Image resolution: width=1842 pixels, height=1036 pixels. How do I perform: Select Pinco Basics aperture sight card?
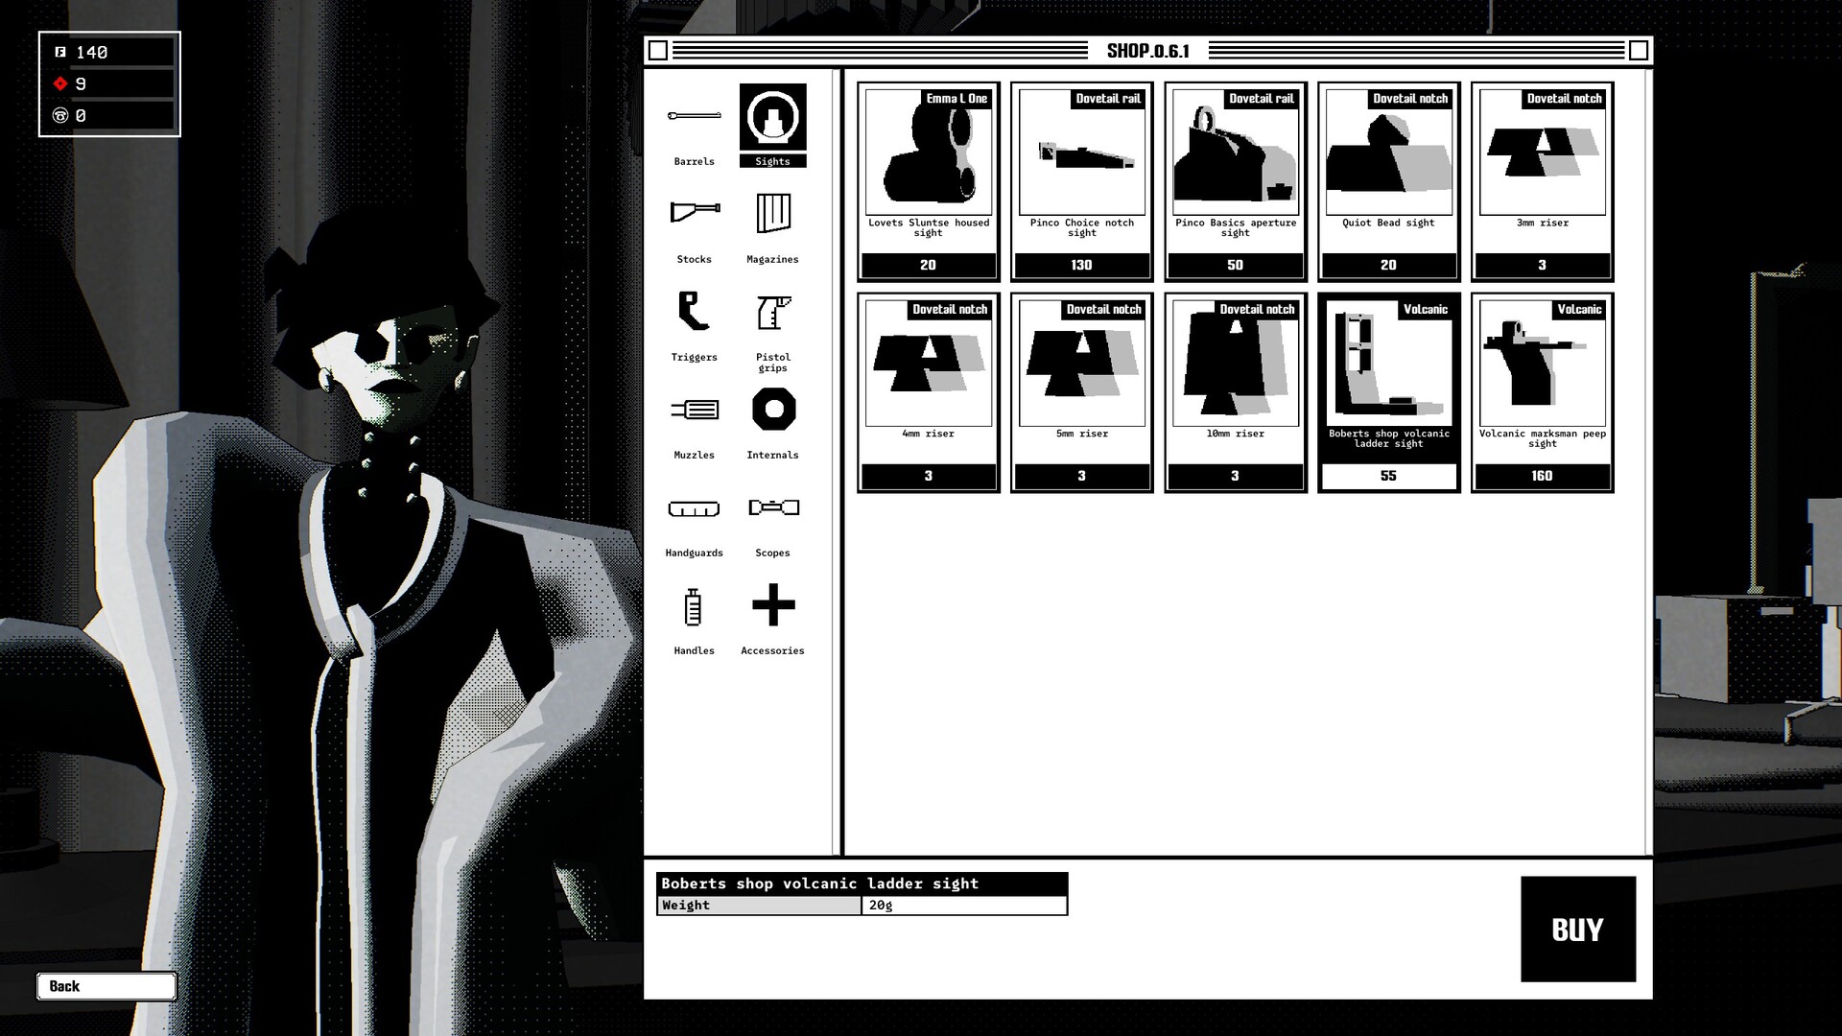point(1235,181)
